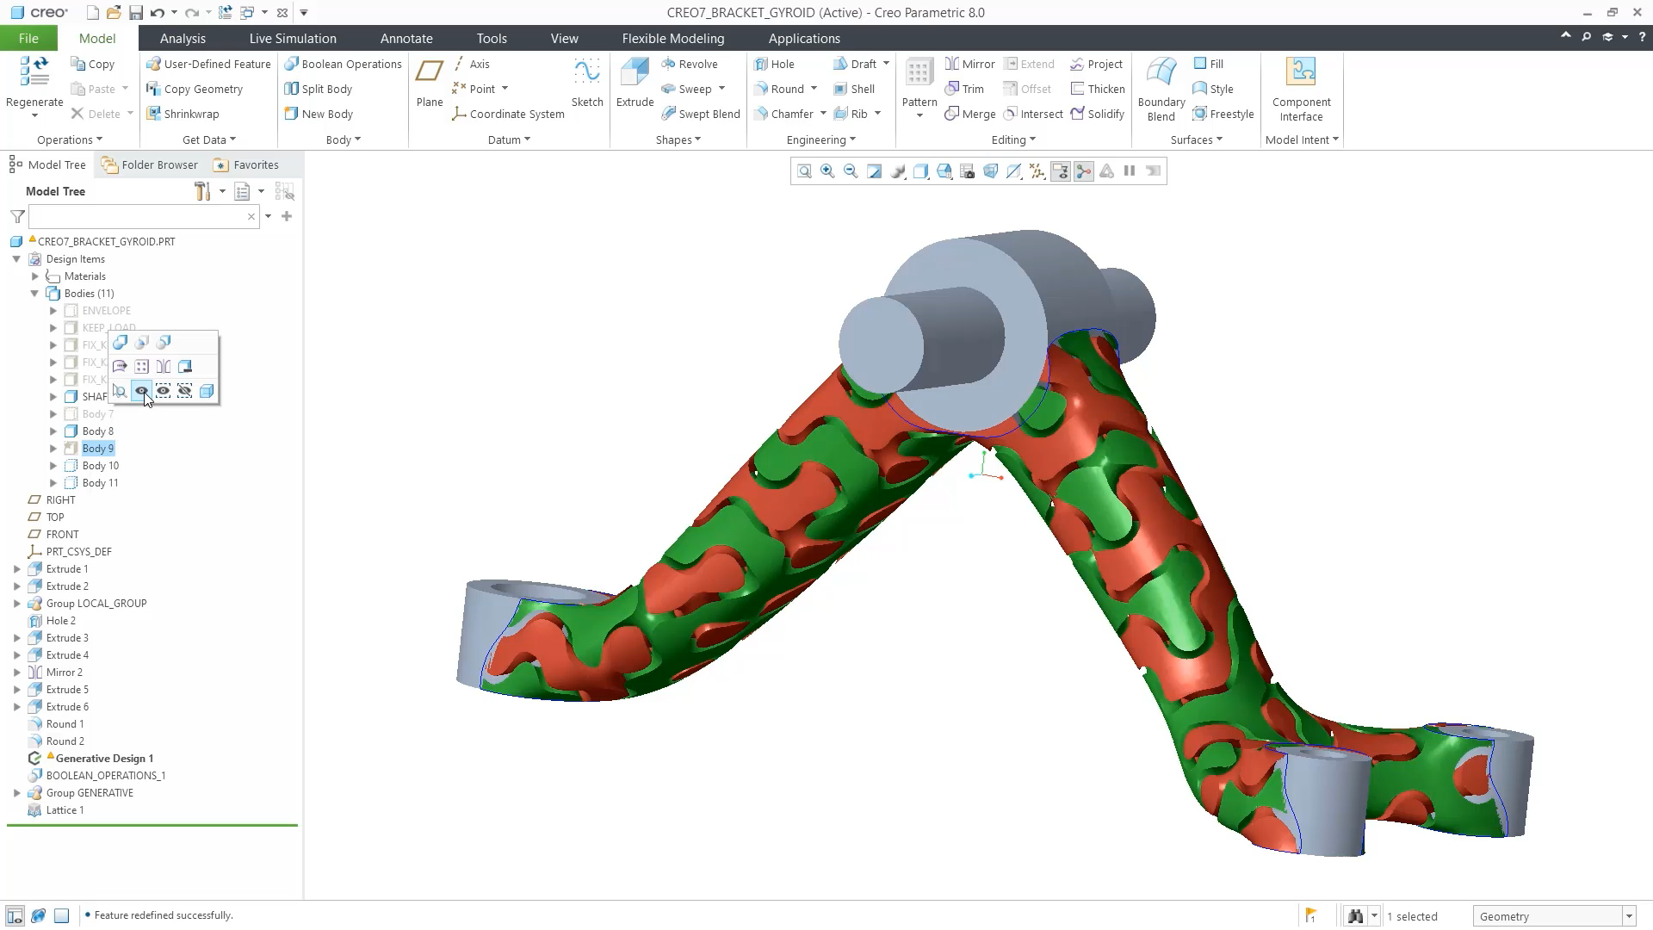This screenshot has height=930, width=1653.
Task: Collapse the Bodies (11) node
Action: [35, 294]
